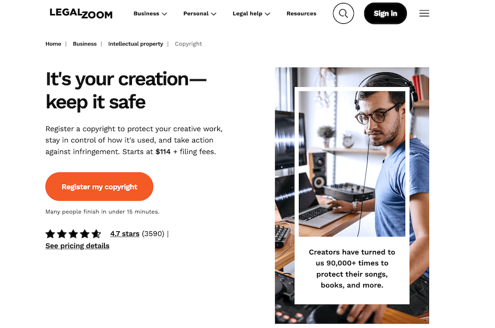This screenshot has width=495, height=328.
Task: Click the first rating star
Action: point(50,234)
